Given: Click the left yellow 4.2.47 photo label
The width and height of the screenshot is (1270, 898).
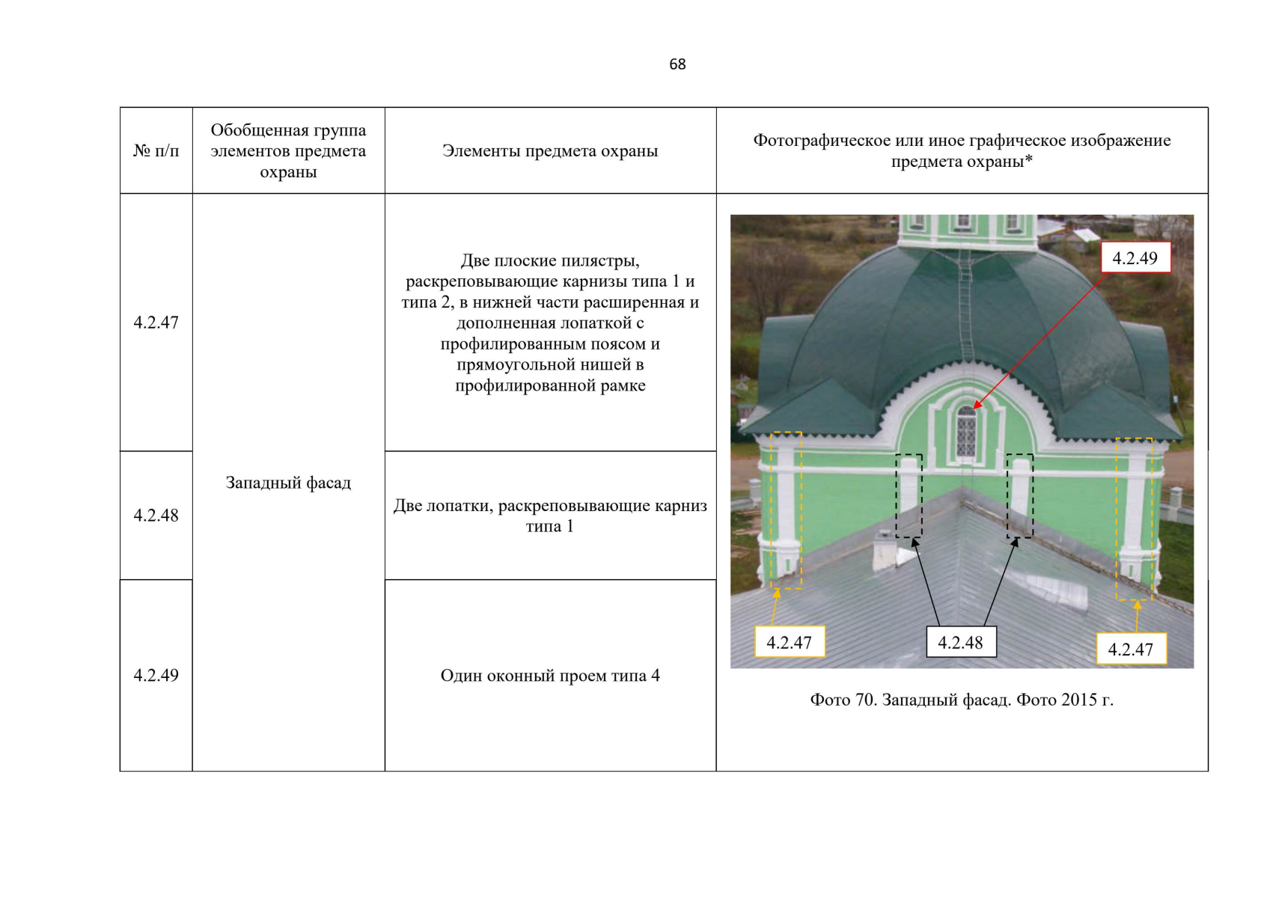Looking at the screenshot, I should [789, 642].
